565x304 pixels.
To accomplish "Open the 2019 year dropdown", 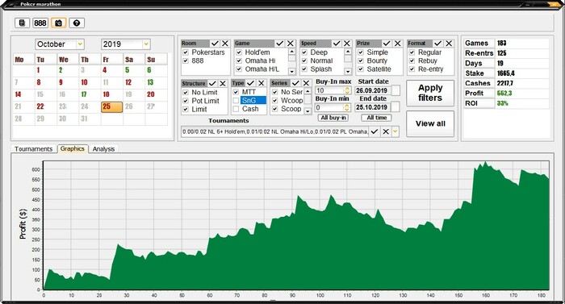I will (146, 44).
